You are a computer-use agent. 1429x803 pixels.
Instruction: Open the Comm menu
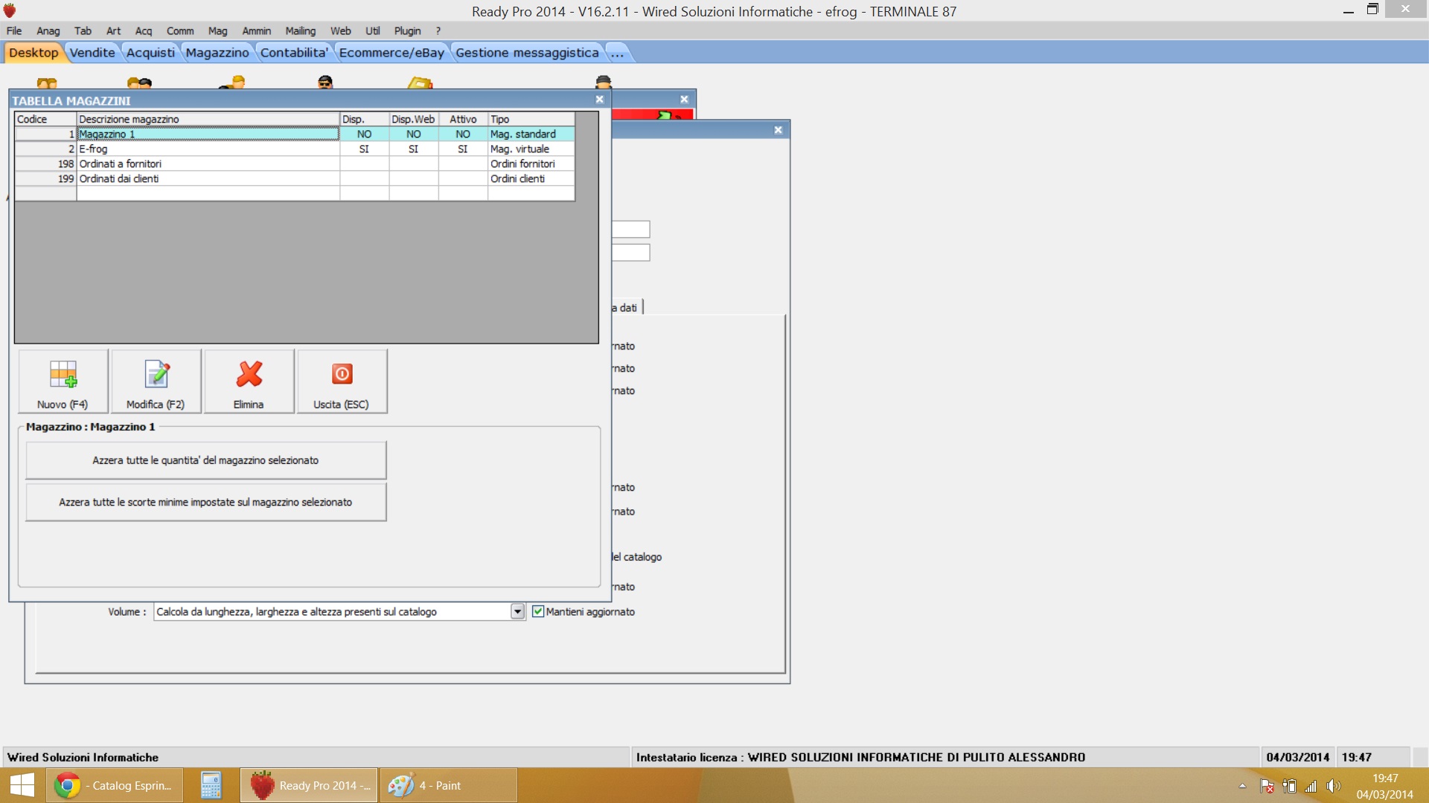tap(180, 30)
